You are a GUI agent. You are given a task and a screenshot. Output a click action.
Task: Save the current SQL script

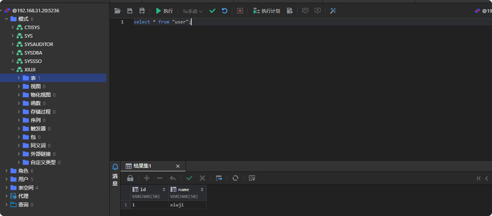tap(130, 11)
